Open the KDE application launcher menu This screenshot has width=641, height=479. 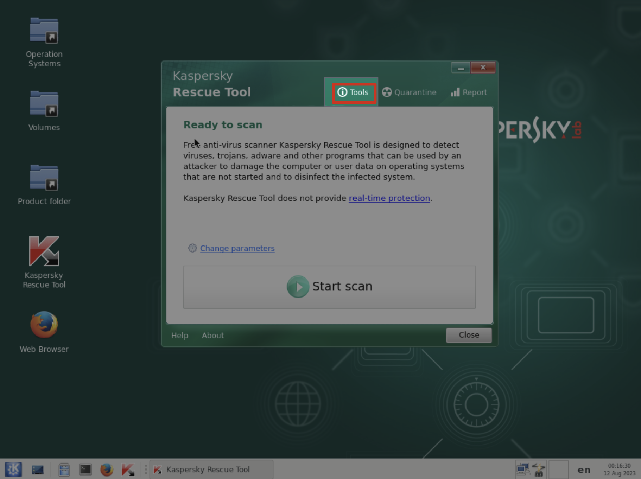pos(13,470)
